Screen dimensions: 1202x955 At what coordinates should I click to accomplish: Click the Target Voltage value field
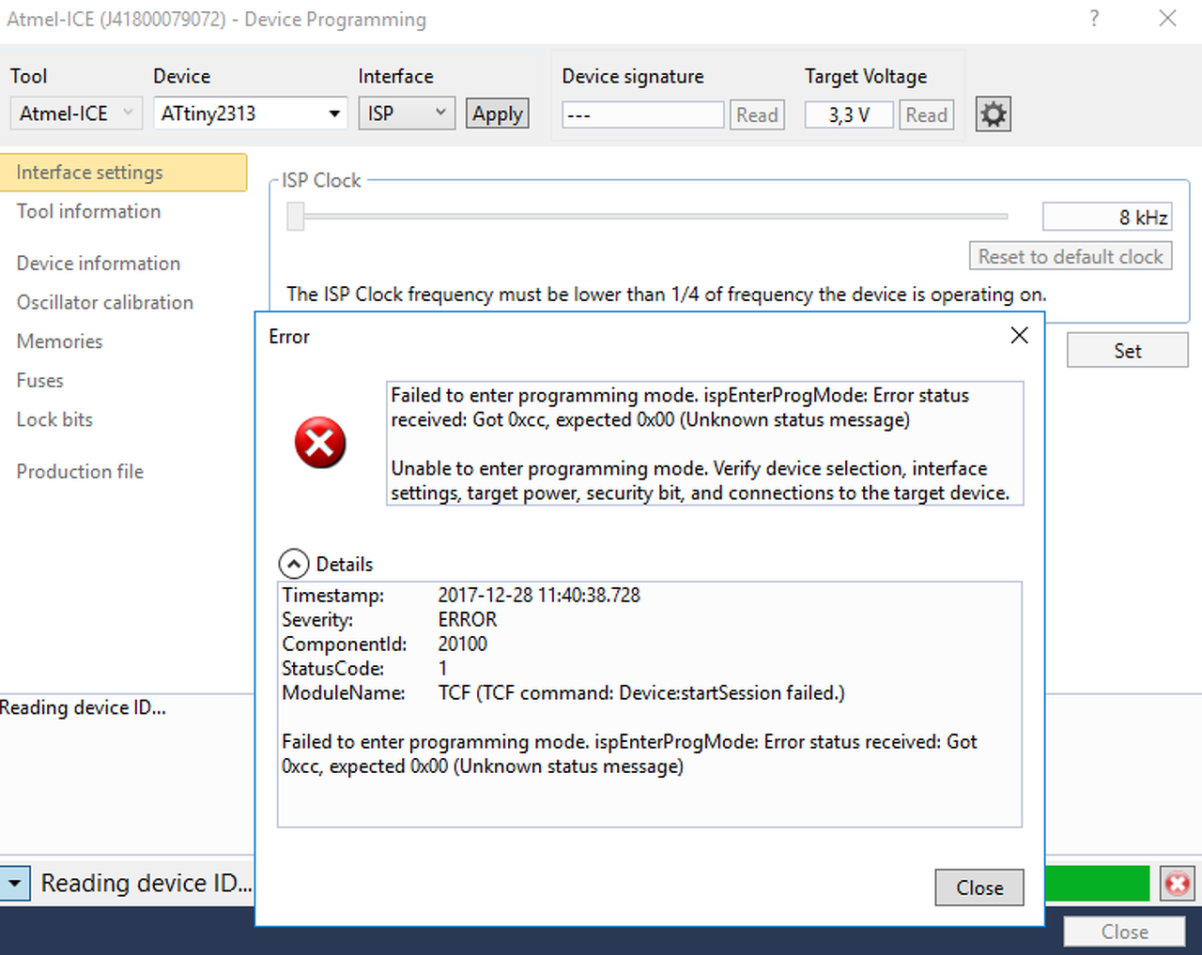tap(849, 114)
